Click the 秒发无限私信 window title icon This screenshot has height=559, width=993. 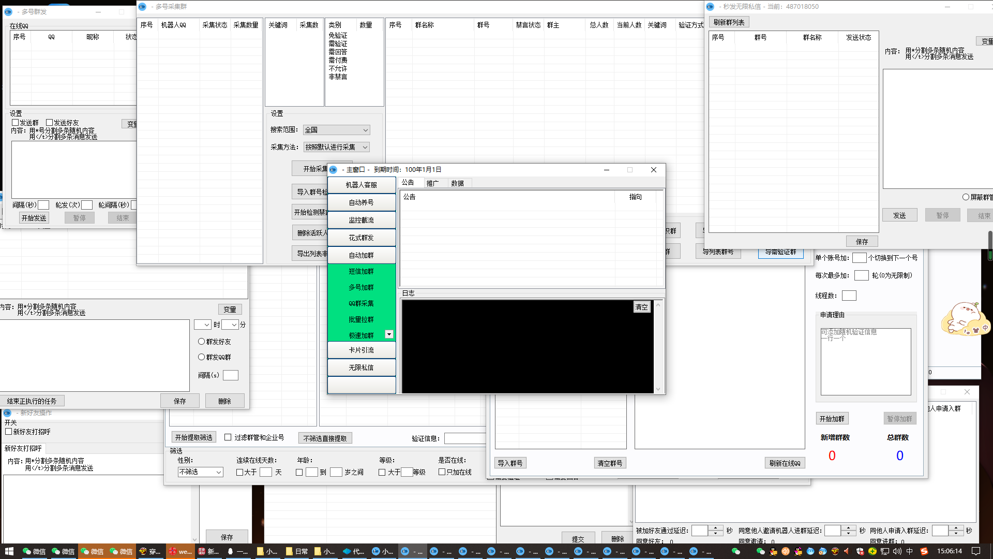pyautogui.click(x=710, y=7)
